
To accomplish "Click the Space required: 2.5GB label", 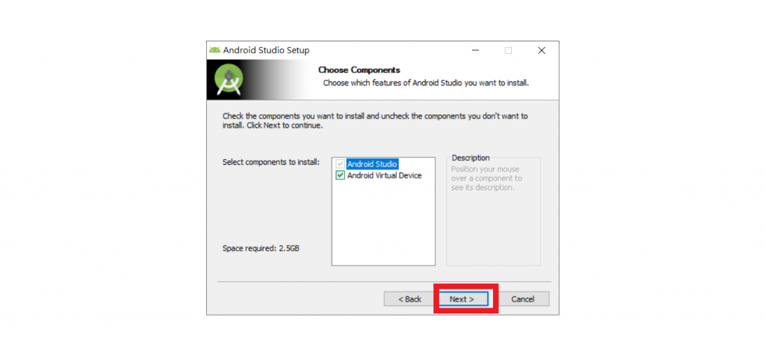I will pos(261,249).
